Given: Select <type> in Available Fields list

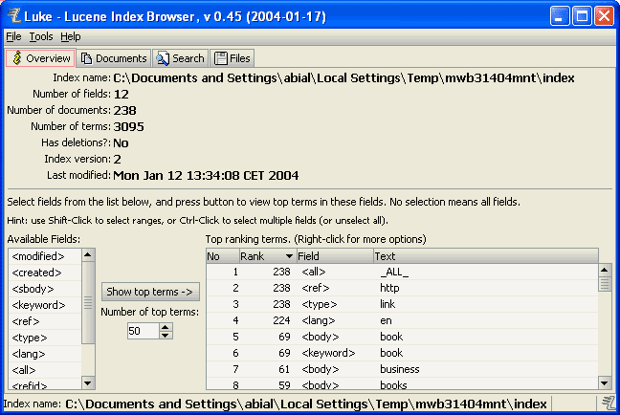Looking at the screenshot, I should [45, 338].
